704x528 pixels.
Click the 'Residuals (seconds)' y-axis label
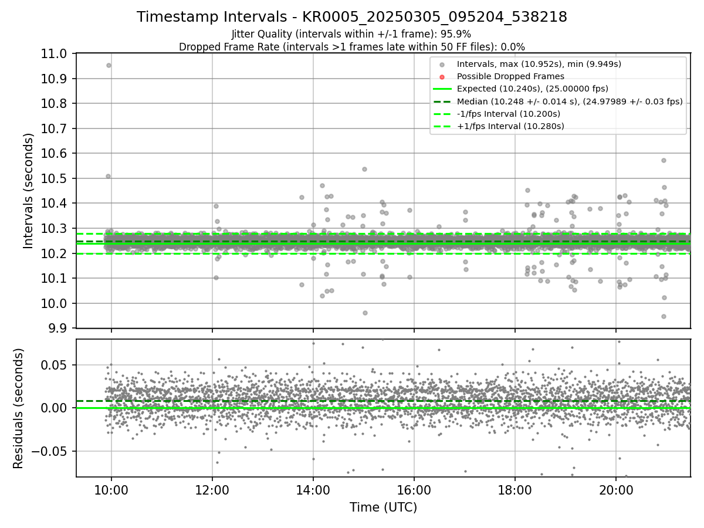18,408
